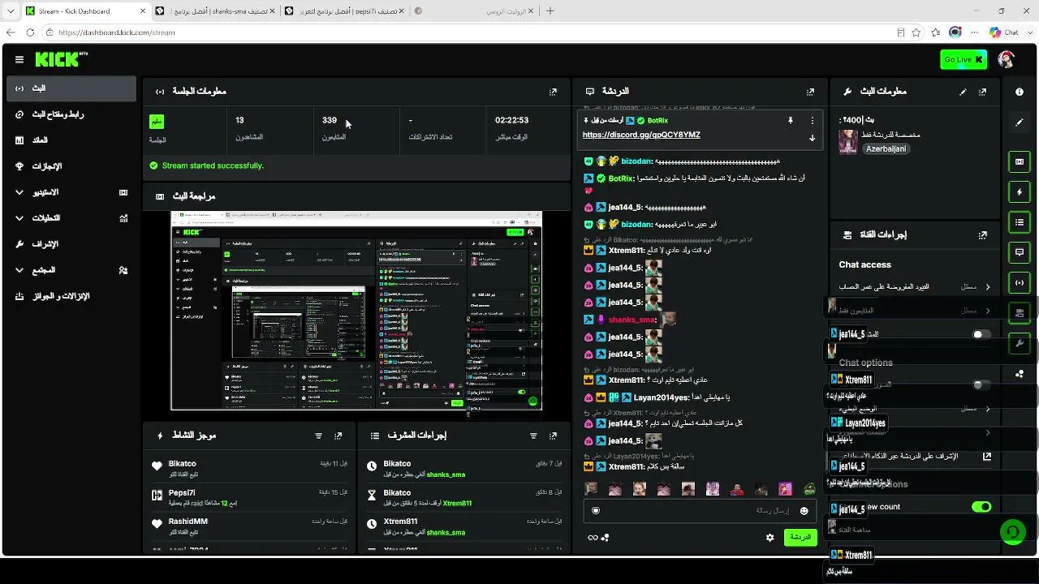Expand the التحليلات sidebar section
The height and width of the screenshot is (584, 1039).
point(71,218)
